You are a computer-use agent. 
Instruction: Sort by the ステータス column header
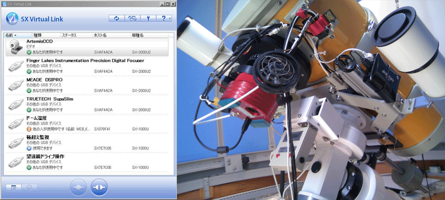tap(76, 35)
